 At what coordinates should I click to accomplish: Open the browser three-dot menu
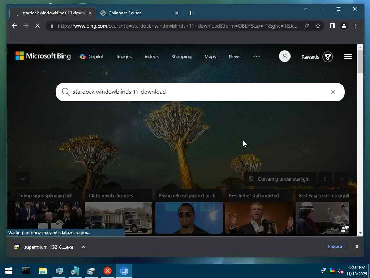(x=356, y=26)
